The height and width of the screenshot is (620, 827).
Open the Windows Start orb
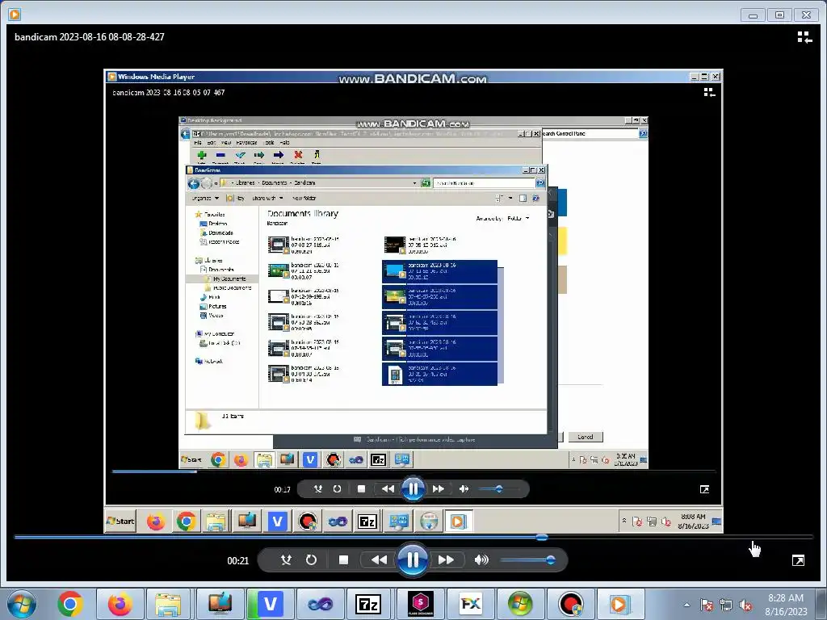[x=22, y=604]
